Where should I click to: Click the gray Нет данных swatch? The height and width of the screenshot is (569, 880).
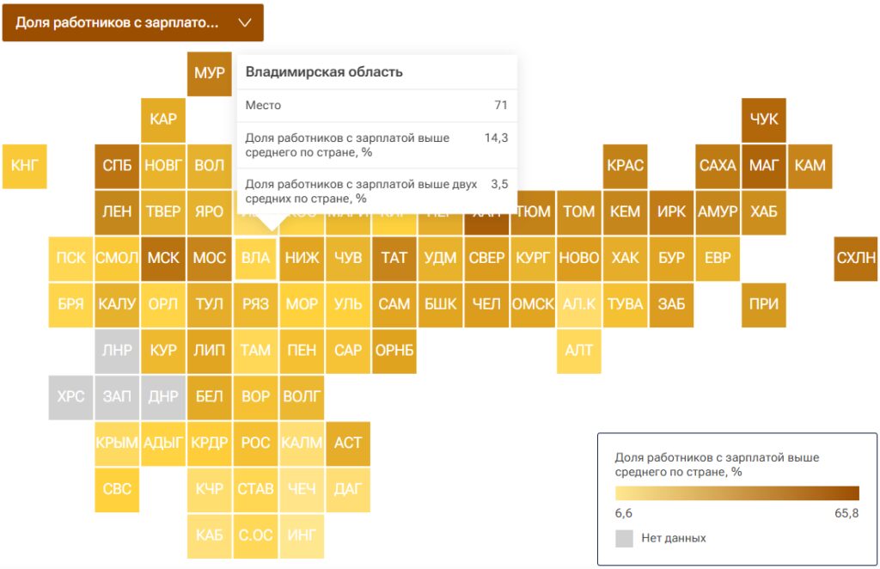624,538
